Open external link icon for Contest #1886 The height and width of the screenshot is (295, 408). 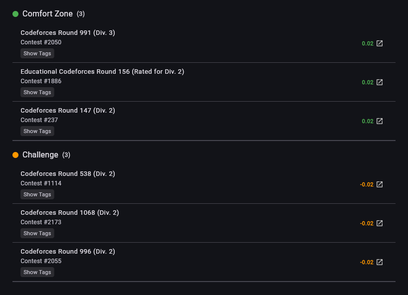[x=380, y=82]
